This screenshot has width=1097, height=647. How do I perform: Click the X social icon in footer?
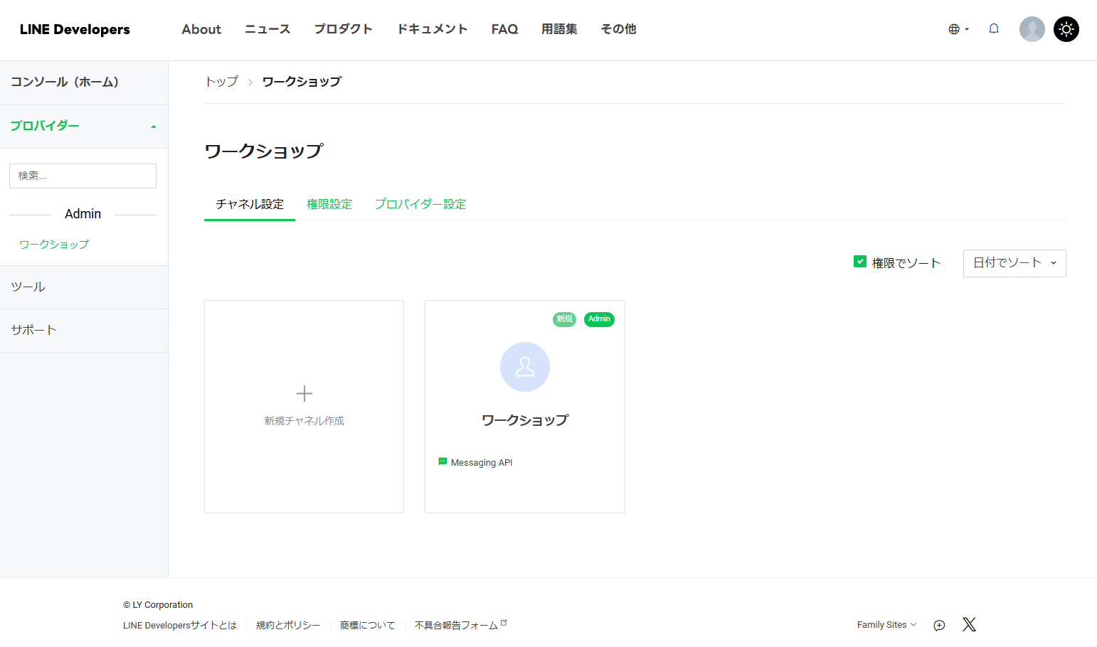click(969, 624)
